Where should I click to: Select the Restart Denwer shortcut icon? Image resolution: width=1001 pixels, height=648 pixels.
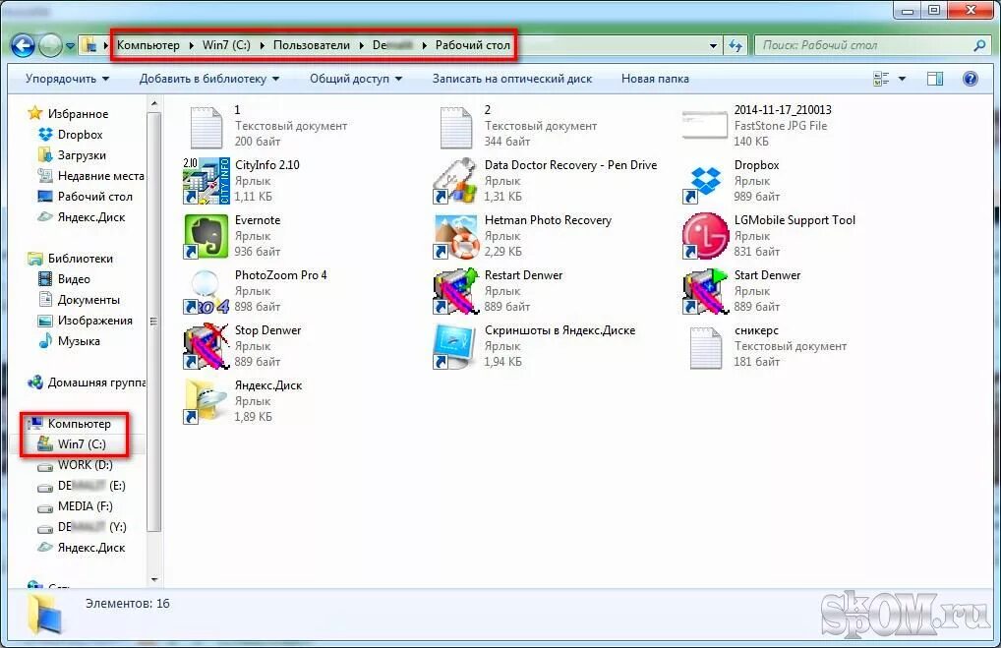point(455,291)
